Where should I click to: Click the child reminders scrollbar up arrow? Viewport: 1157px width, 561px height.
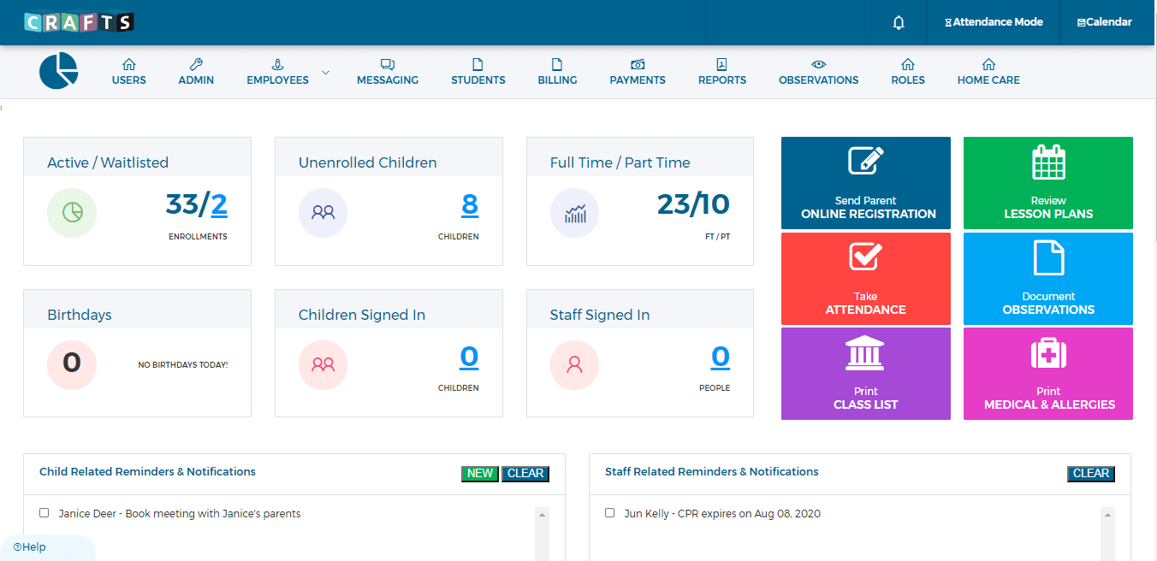tap(542, 516)
